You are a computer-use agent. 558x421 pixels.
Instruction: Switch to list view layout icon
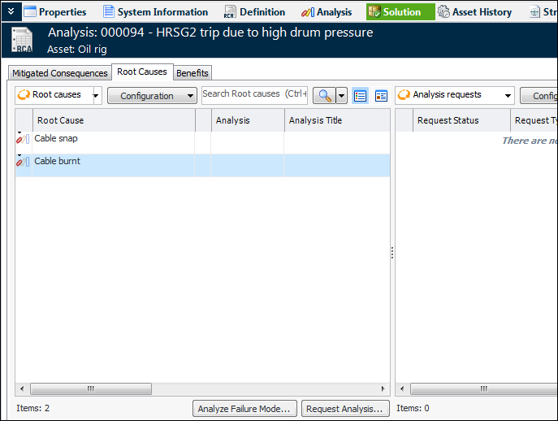[x=360, y=96]
